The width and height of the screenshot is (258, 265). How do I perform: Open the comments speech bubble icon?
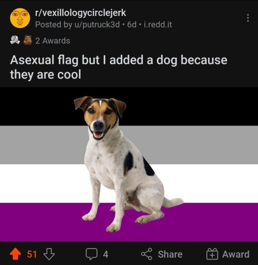92,254
